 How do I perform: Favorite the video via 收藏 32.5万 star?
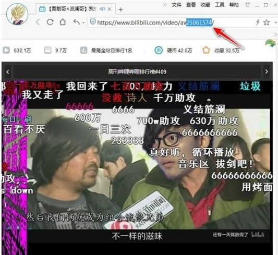pyautogui.click(x=206, y=51)
